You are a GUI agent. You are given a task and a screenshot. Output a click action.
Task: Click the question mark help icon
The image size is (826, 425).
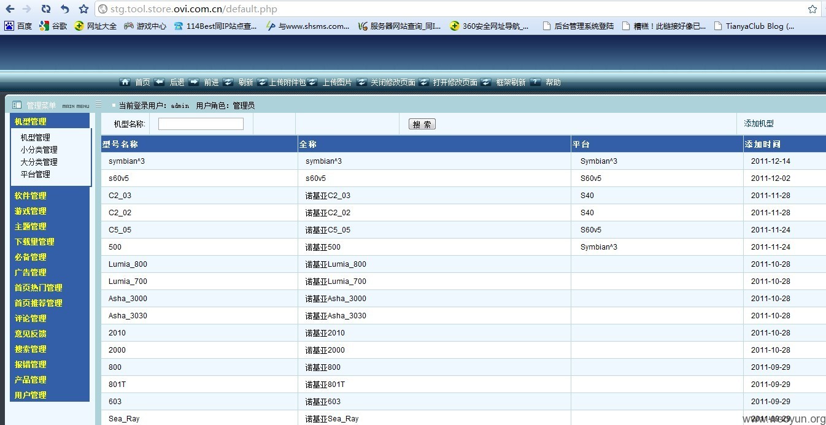[535, 82]
